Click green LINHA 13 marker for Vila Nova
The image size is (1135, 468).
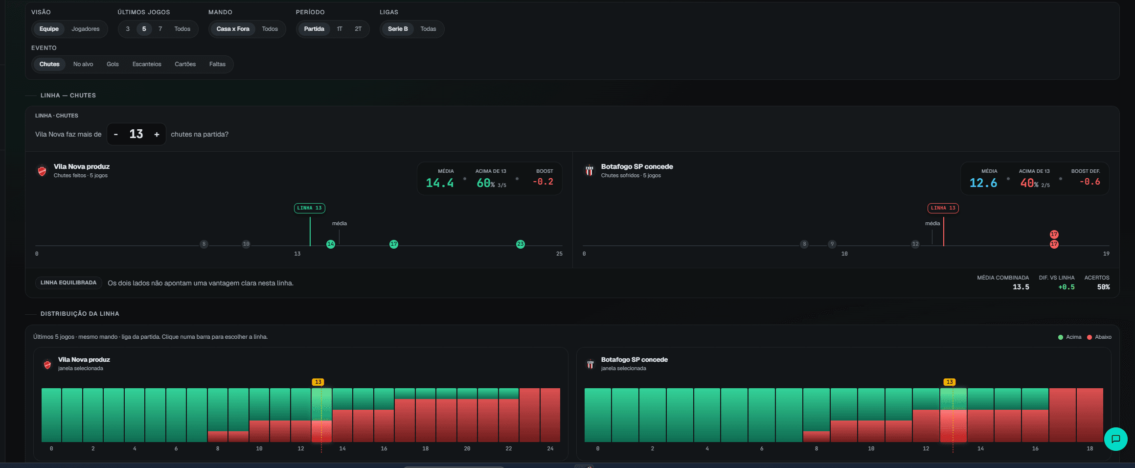tap(310, 208)
